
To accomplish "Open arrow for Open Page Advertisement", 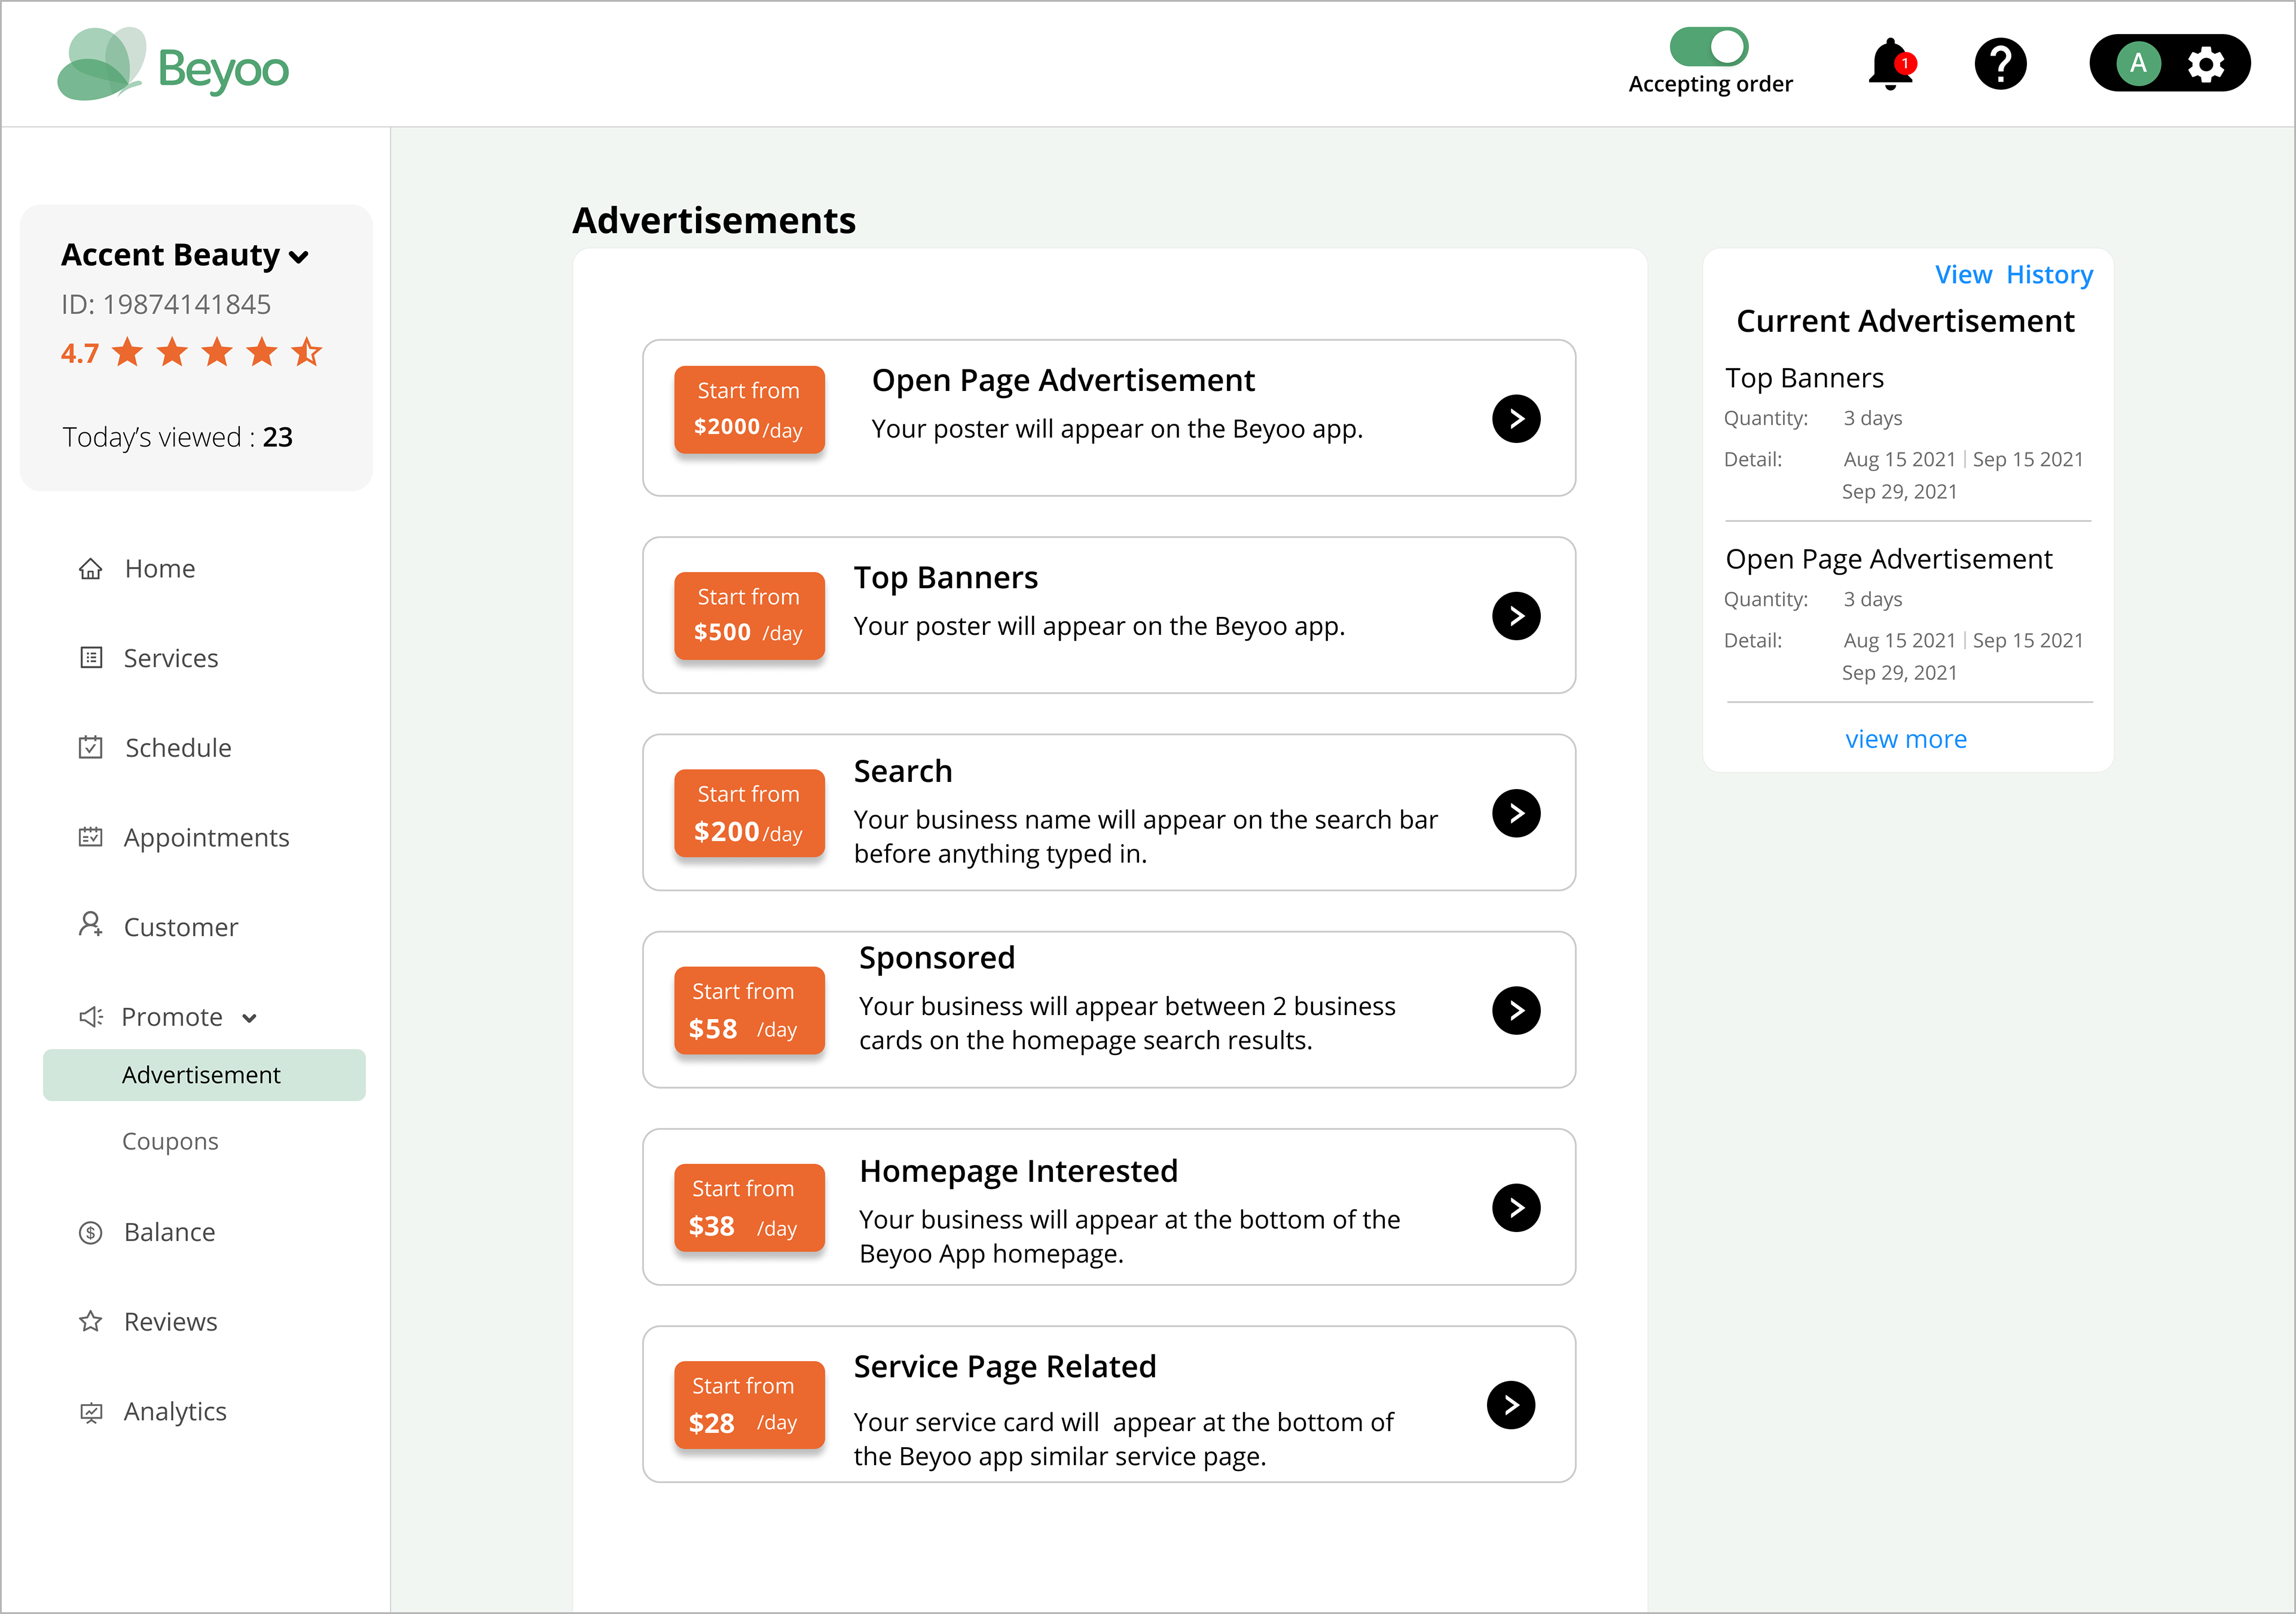I will [1516, 418].
